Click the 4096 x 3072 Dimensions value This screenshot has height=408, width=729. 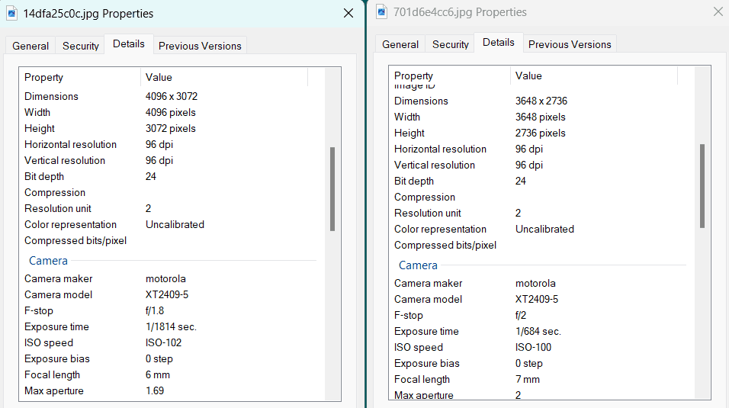tap(172, 96)
